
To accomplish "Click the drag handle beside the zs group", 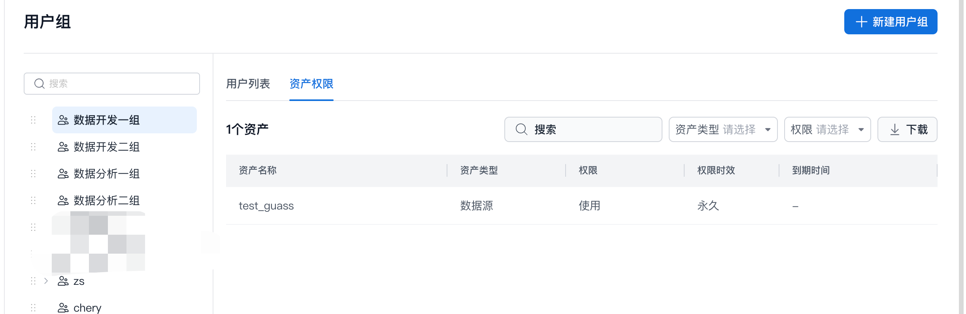I will 33,281.
